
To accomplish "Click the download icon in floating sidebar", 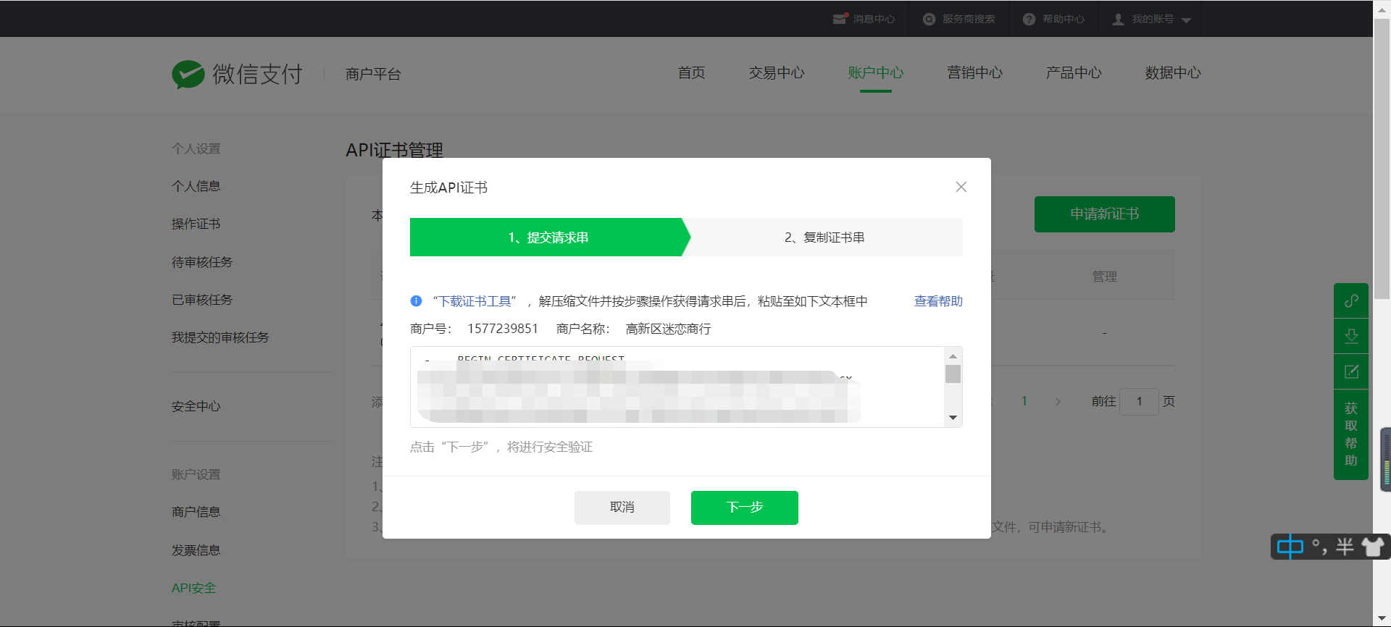I will pos(1351,336).
